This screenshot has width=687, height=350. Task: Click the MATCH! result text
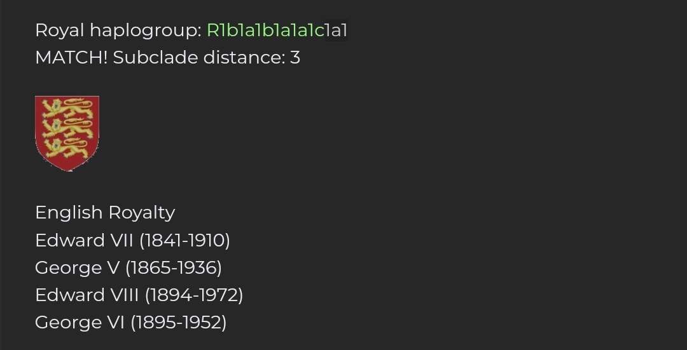(x=71, y=58)
